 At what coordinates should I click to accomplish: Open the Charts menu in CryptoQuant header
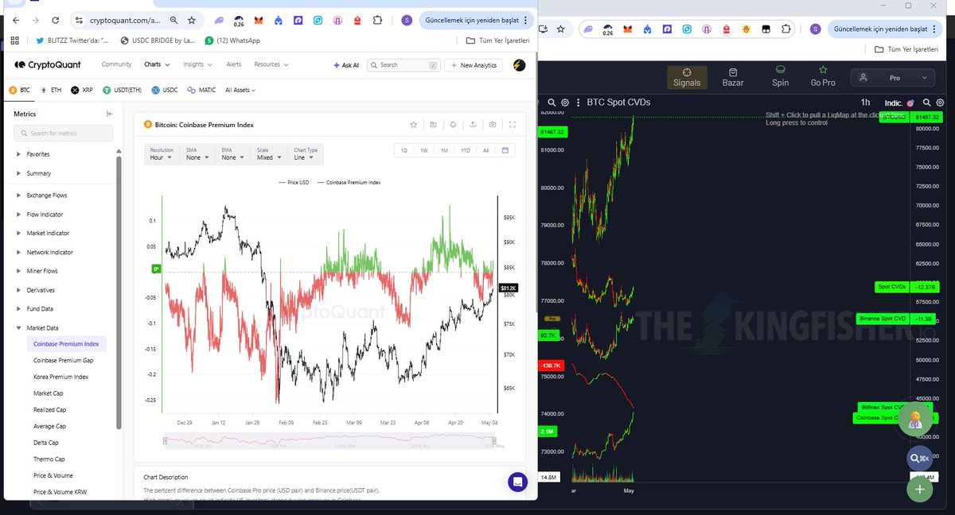(155, 65)
